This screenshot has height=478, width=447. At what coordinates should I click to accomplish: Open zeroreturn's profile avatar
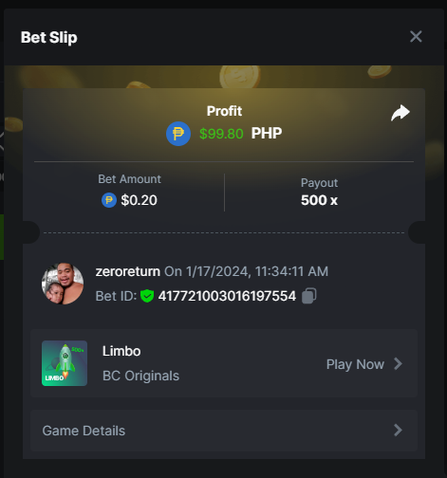63,284
